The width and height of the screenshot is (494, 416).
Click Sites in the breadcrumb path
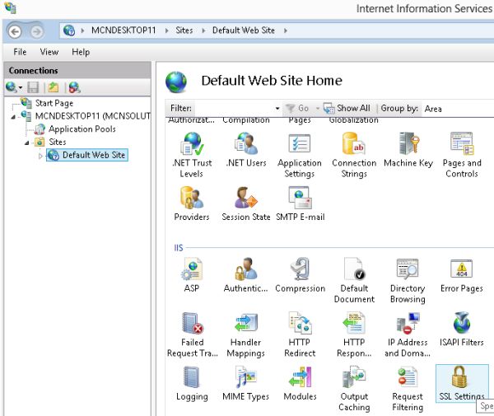184,30
